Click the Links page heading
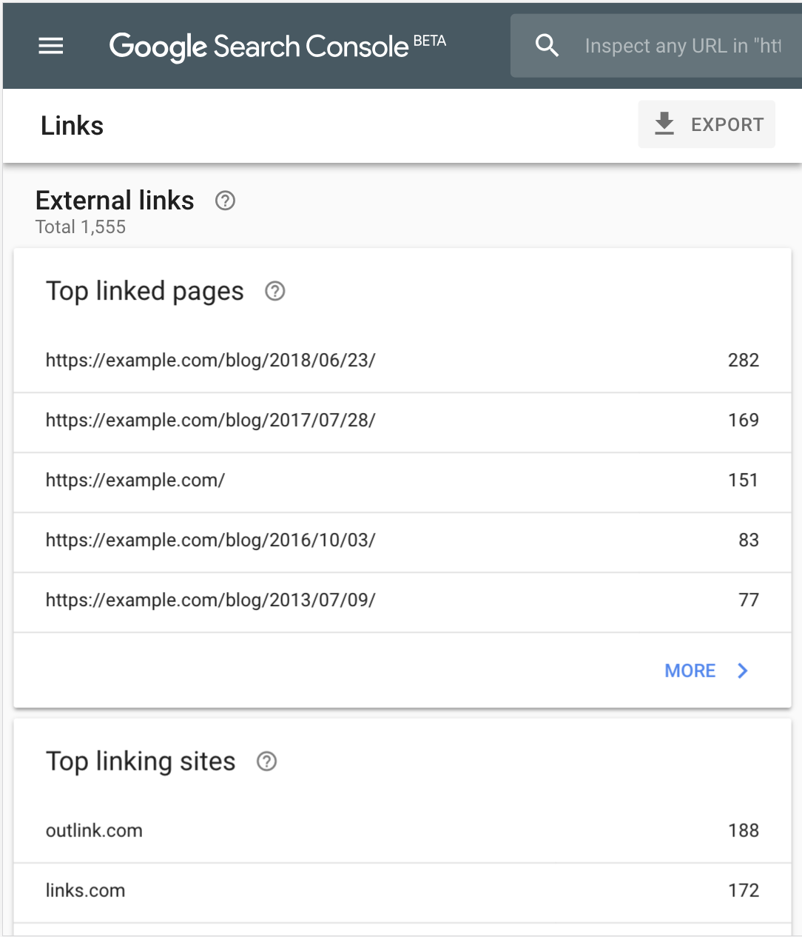 [x=72, y=125]
